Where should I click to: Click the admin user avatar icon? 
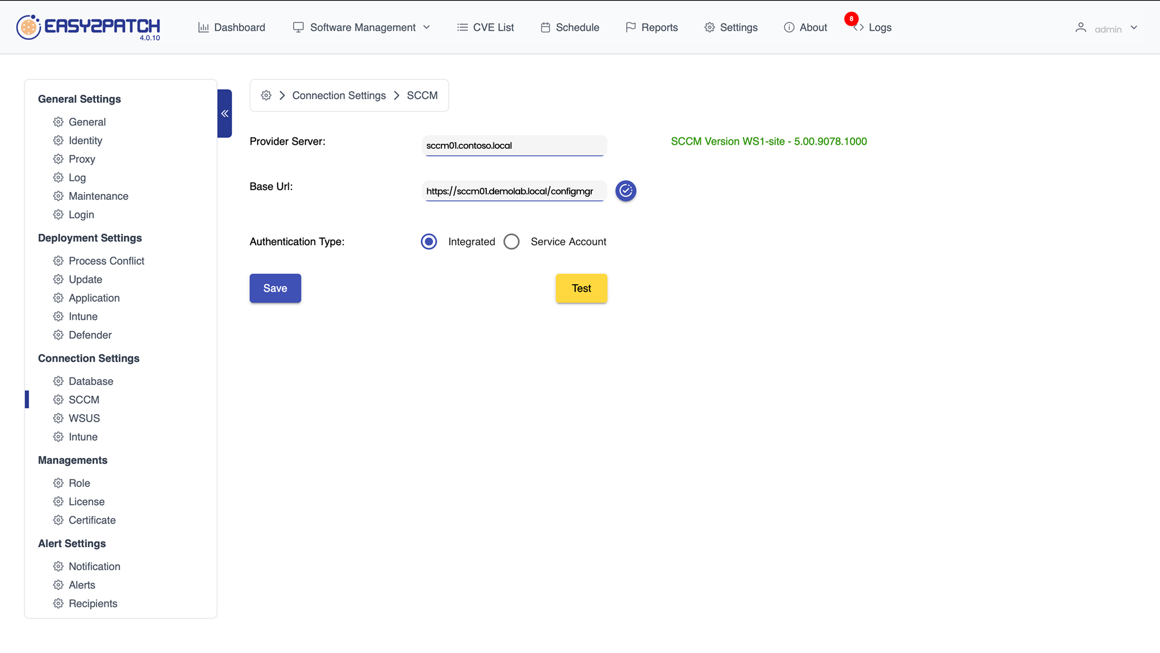(1080, 27)
